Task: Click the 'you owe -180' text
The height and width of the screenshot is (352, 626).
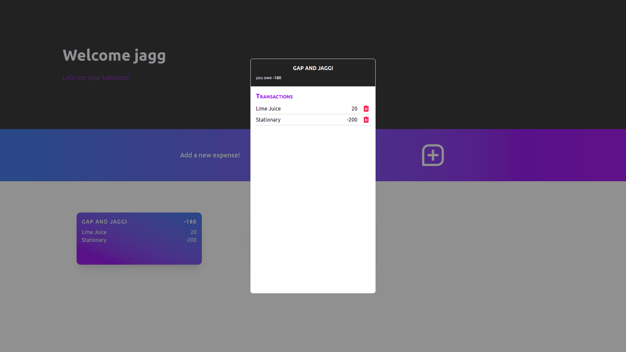Action: click(x=268, y=78)
